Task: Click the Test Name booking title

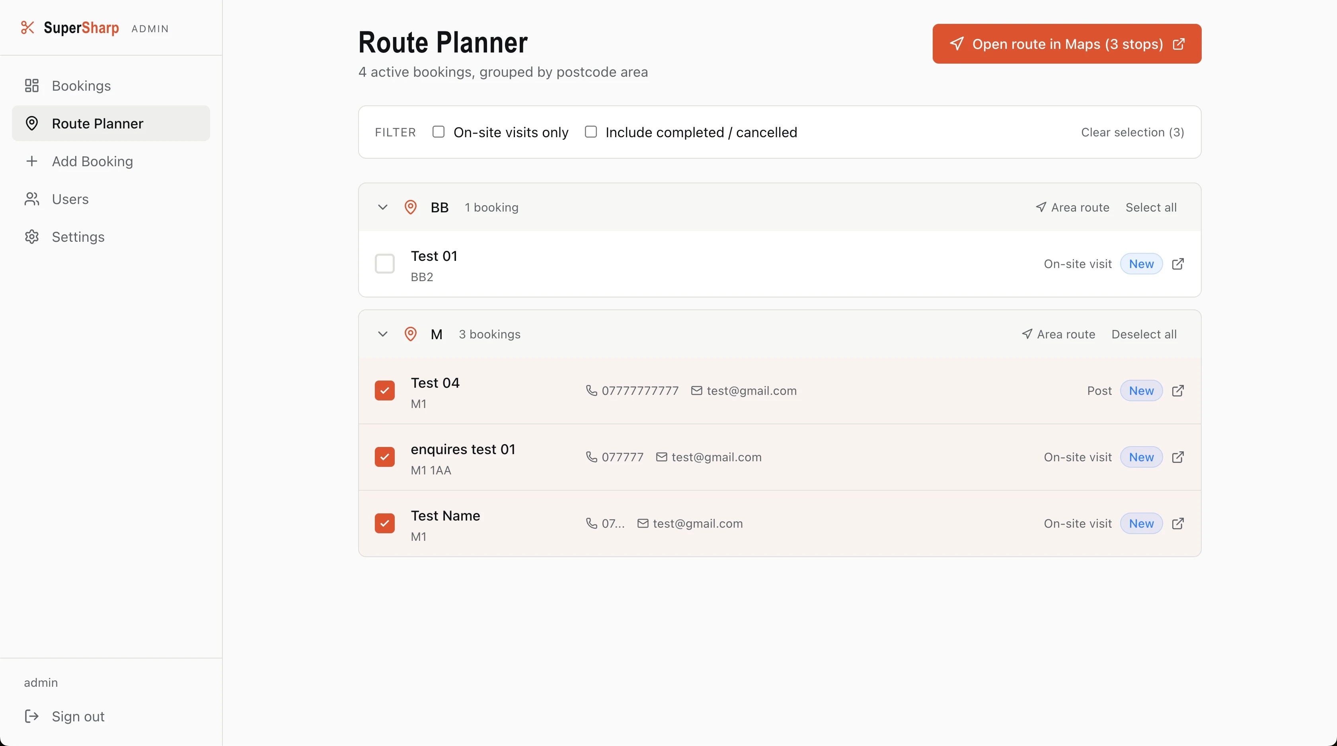Action: coord(445,516)
